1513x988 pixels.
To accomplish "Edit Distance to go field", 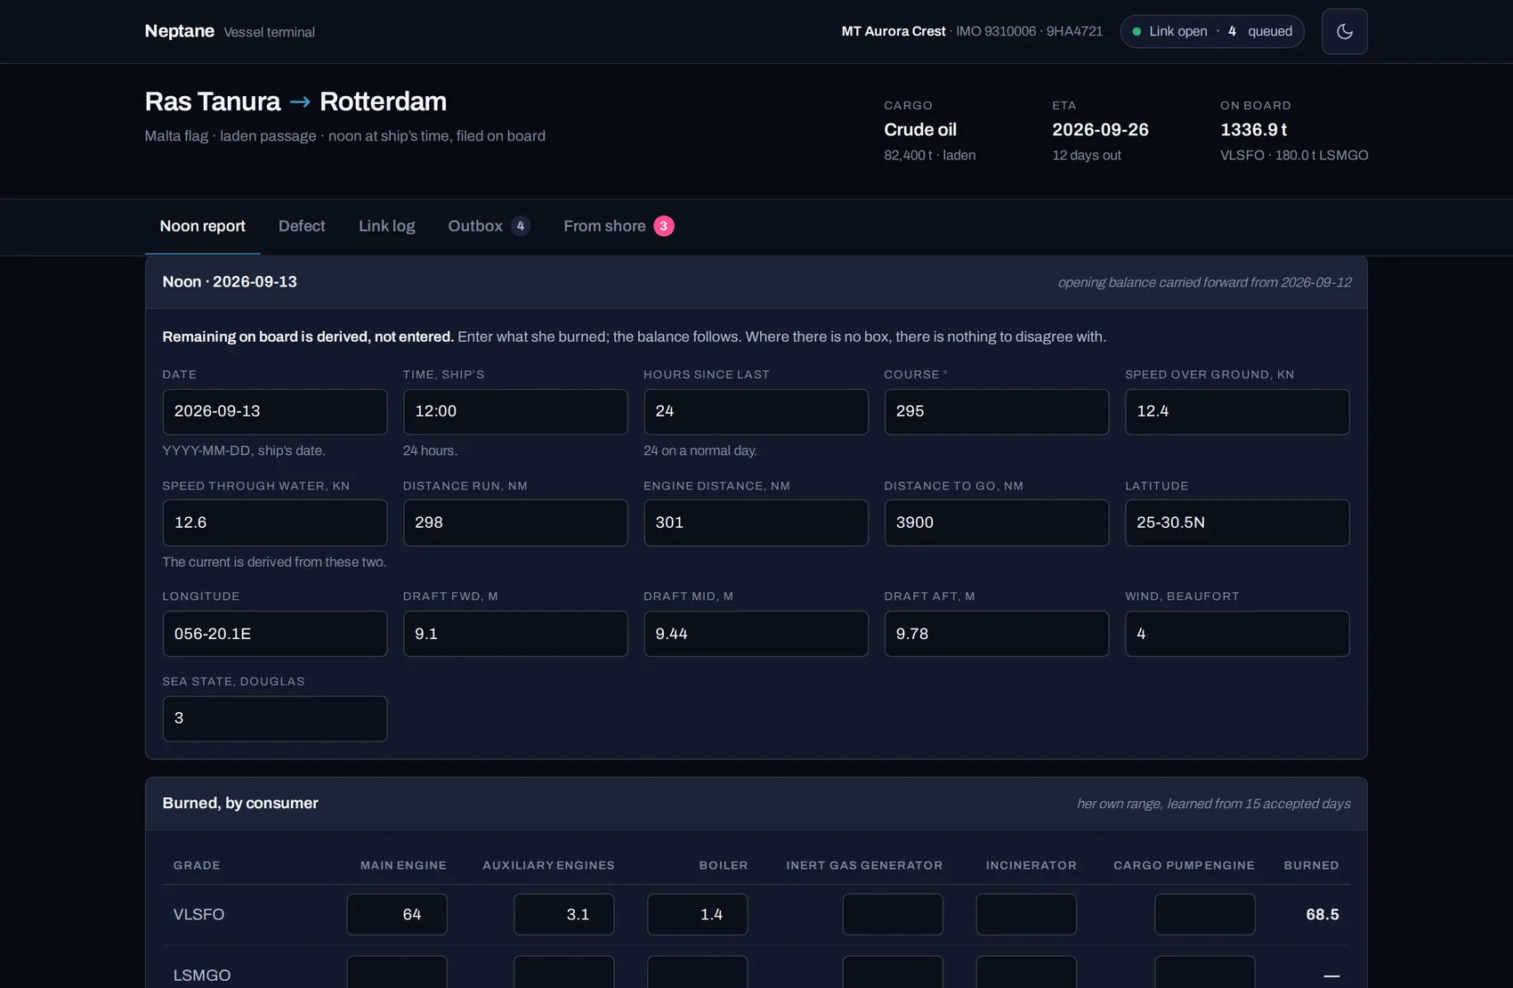I will 997,522.
